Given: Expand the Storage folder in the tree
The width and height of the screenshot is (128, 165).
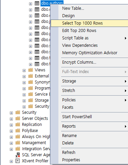Looking at the screenshot, I should click(24, 101).
